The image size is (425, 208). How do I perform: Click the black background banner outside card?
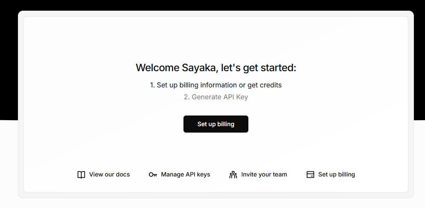click(212, 5)
